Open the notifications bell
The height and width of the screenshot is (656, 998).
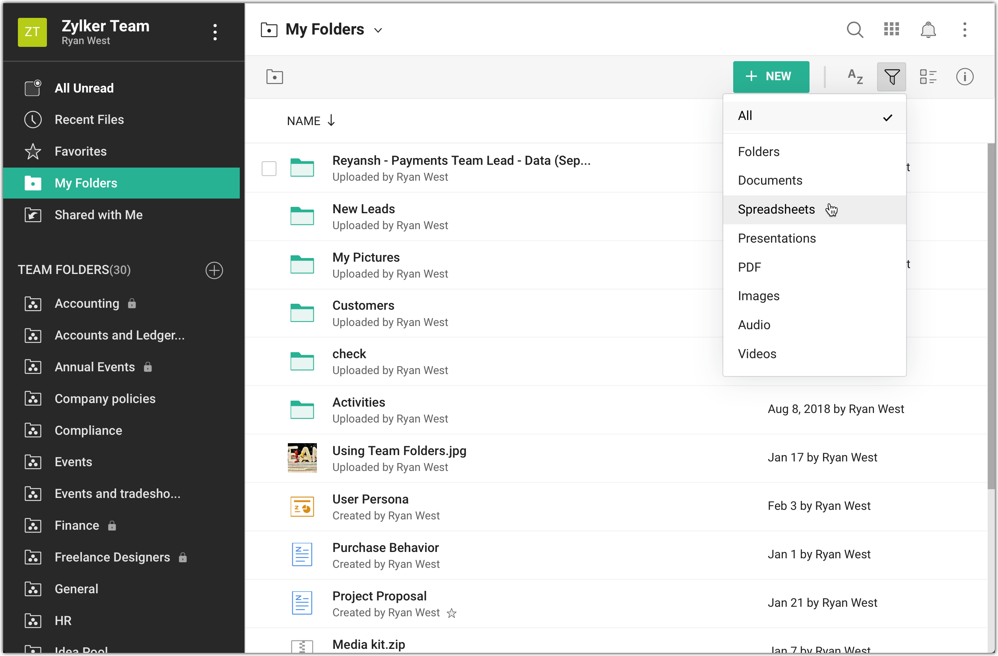pos(928,30)
